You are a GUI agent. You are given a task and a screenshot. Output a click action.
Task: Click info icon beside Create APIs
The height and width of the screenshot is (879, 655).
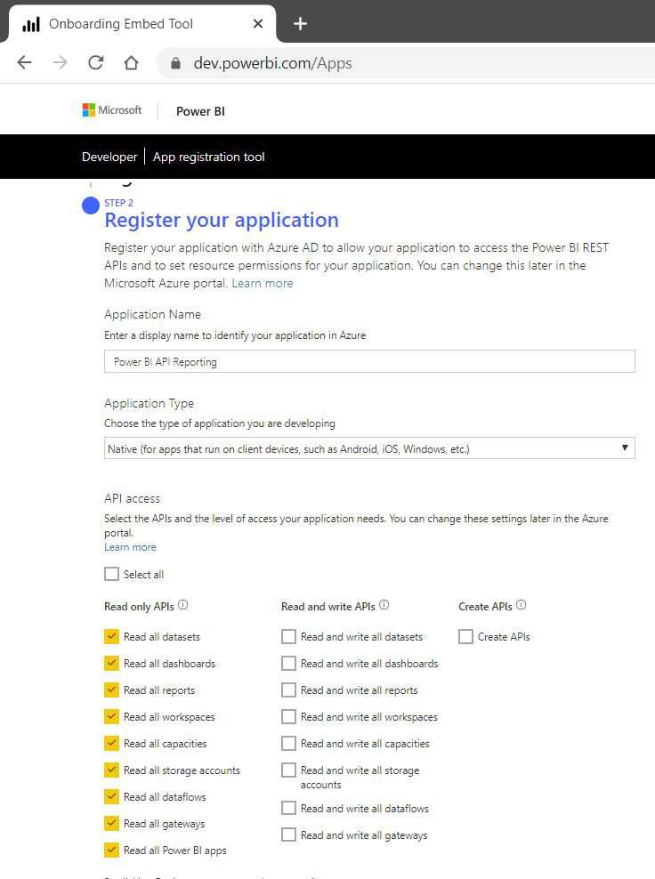[x=521, y=605]
